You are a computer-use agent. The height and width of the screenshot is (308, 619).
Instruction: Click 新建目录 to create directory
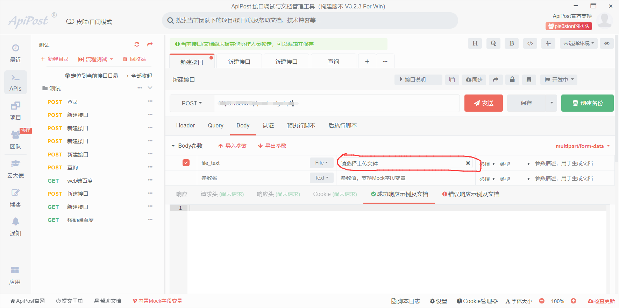(55, 59)
